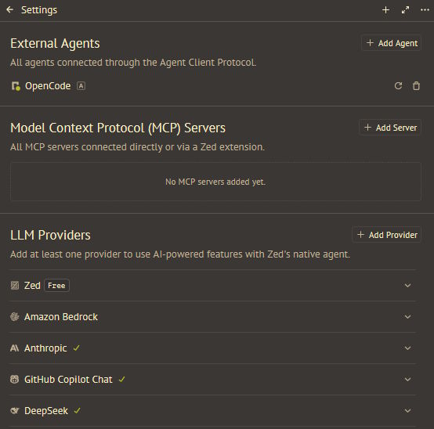Image resolution: width=434 pixels, height=429 pixels.
Task: Click the DeepSeek whale icon
Action: tap(14, 410)
